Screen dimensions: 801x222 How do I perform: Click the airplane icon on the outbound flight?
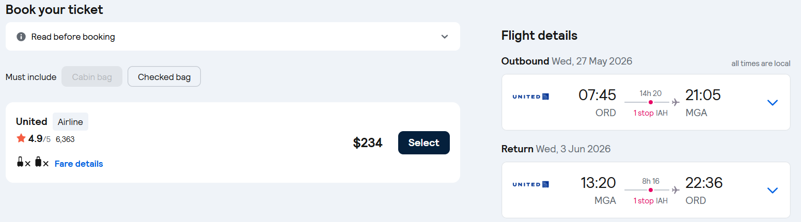point(676,102)
